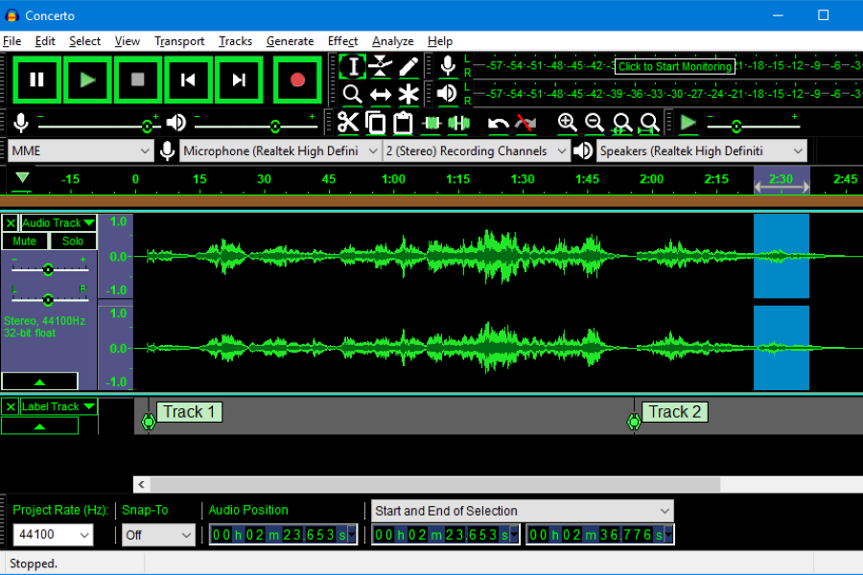Open the Select menu
The image size is (863, 575).
coord(84,41)
